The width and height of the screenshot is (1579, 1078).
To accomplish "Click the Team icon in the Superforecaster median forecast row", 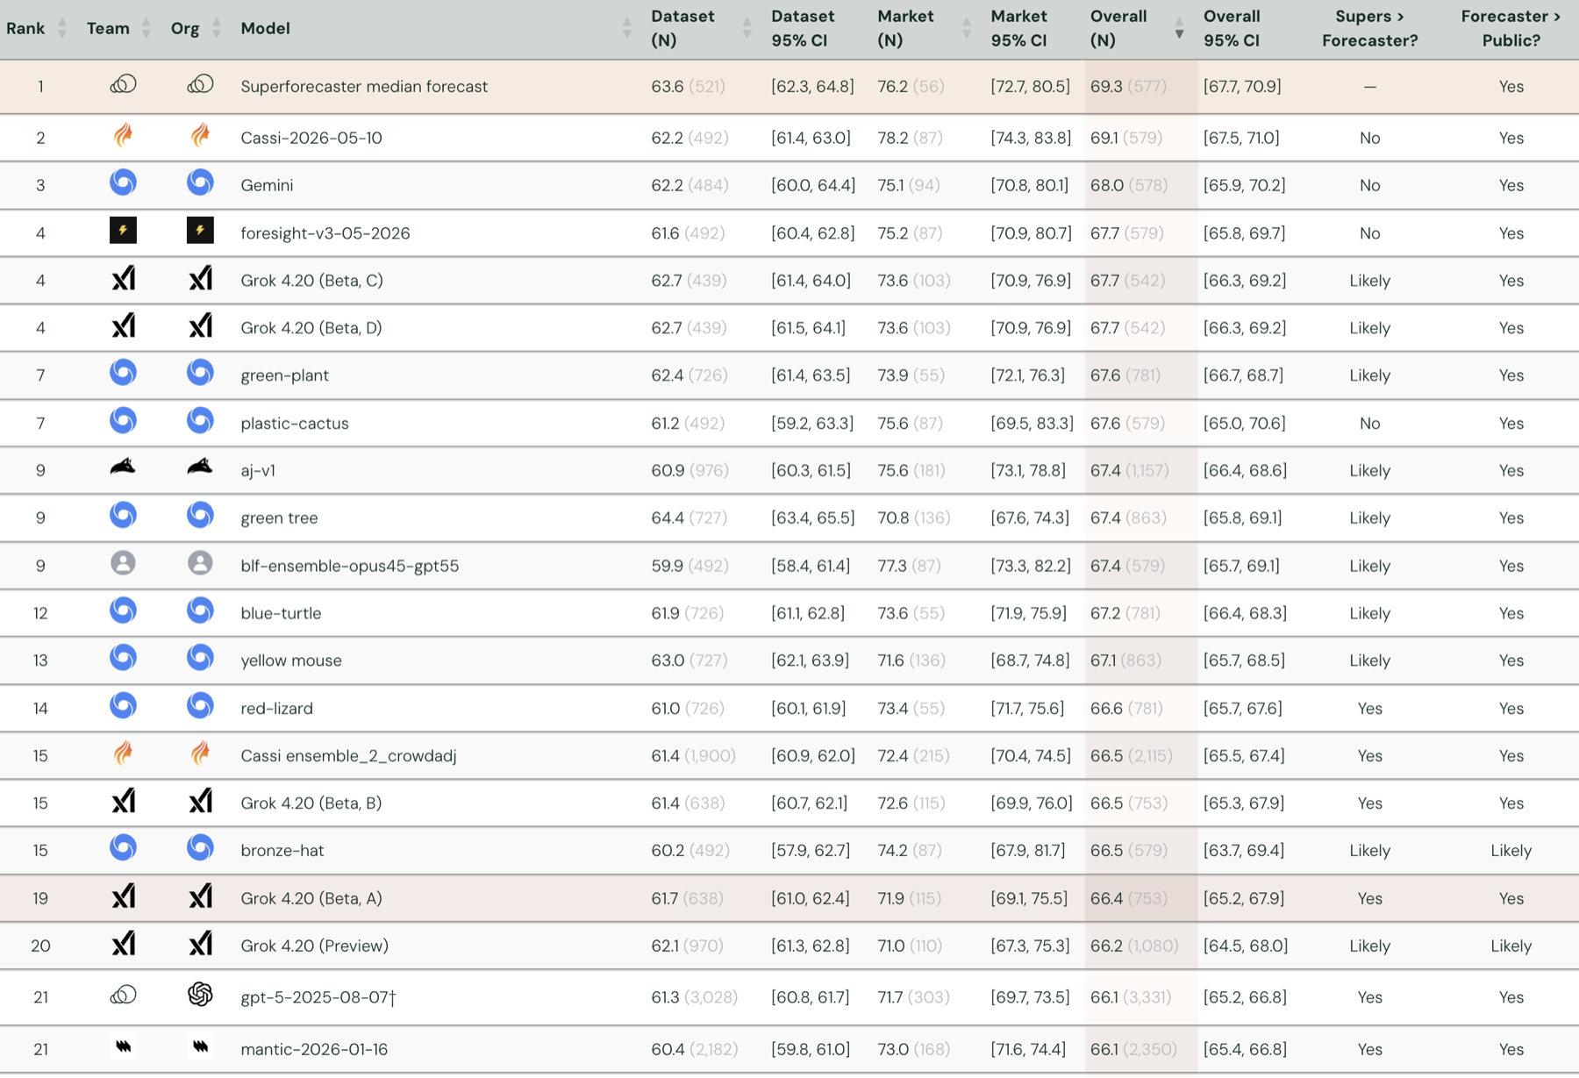I will tap(123, 84).
